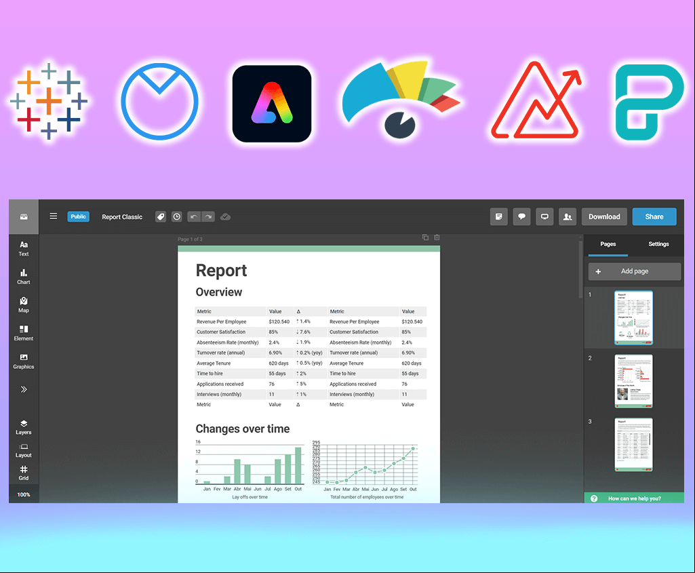695x573 pixels.
Task: Select page 2 thumbnail
Action: pyautogui.click(x=634, y=381)
